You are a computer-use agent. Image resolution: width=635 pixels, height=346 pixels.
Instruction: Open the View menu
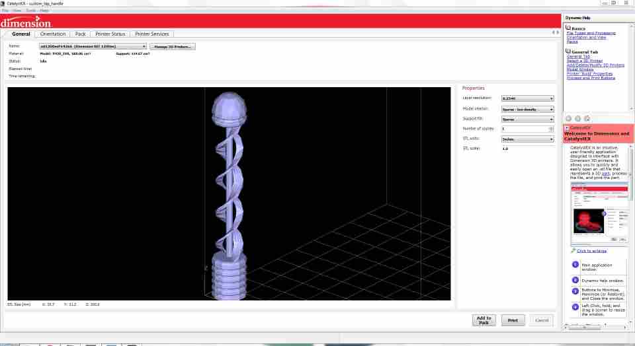tap(17, 10)
